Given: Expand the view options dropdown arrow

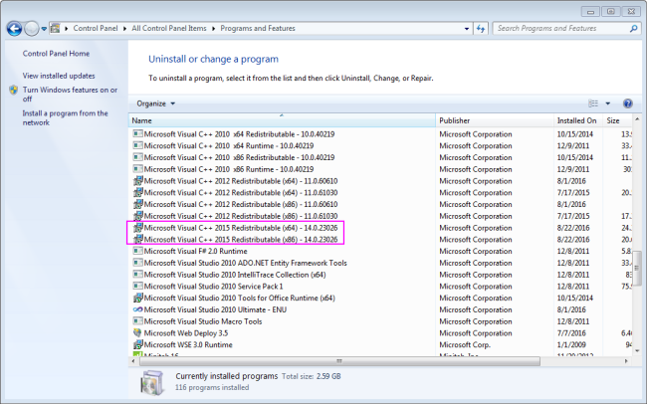Looking at the screenshot, I should click(x=608, y=103).
